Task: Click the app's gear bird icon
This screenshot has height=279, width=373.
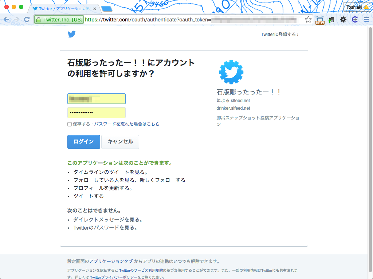Action: (x=231, y=72)
